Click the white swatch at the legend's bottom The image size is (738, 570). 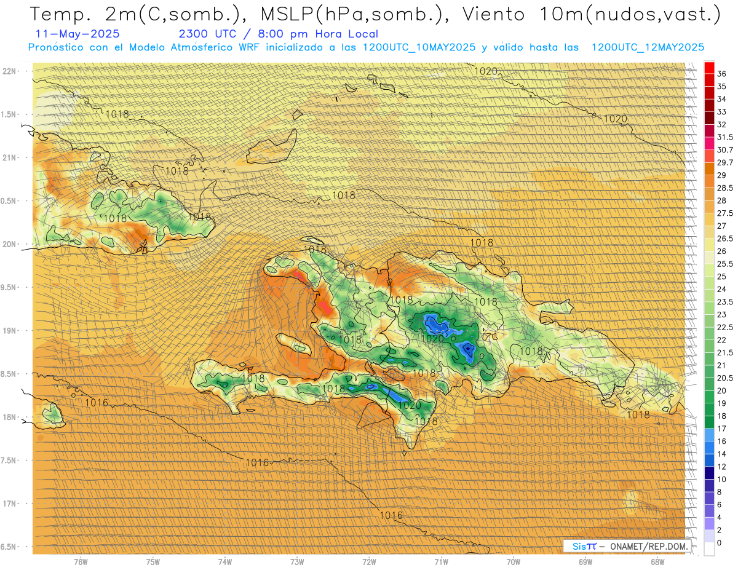click(x=709, y=548)
